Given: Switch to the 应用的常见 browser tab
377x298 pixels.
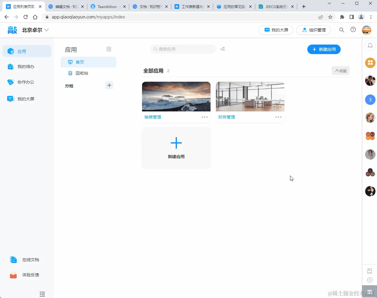Looking at the screenshot, I should pyautogui.click(x=234, y=7).
